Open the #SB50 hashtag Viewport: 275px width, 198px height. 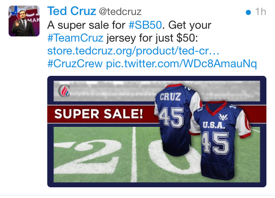pos(145,25)
